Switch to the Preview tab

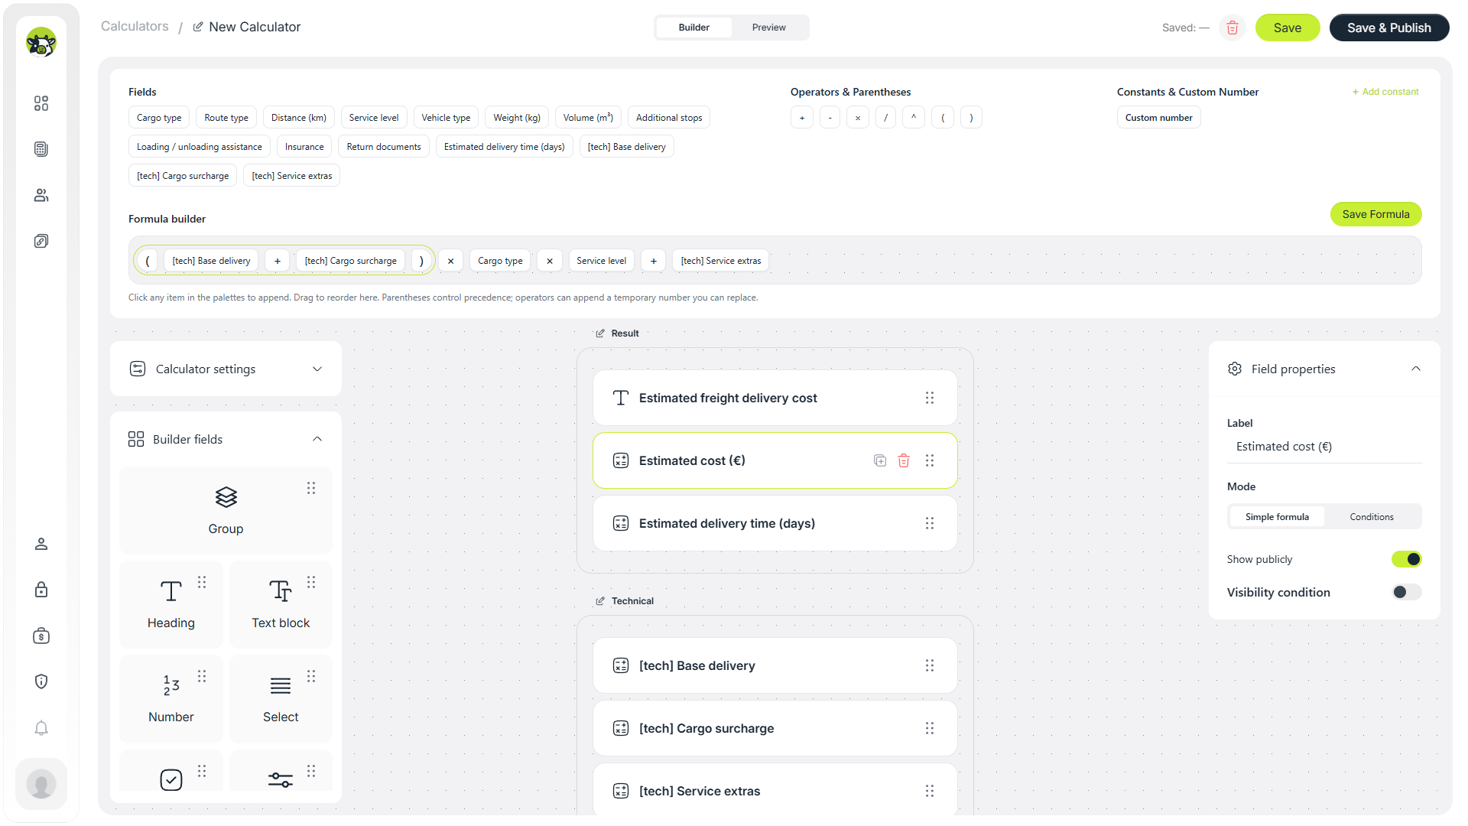[x=768, y=28]
